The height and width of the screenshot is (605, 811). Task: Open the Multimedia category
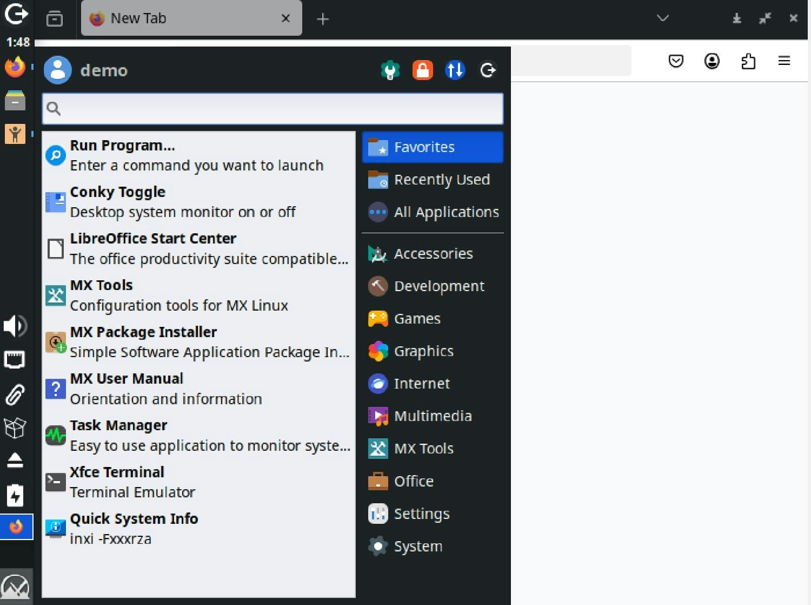point(433,416)
